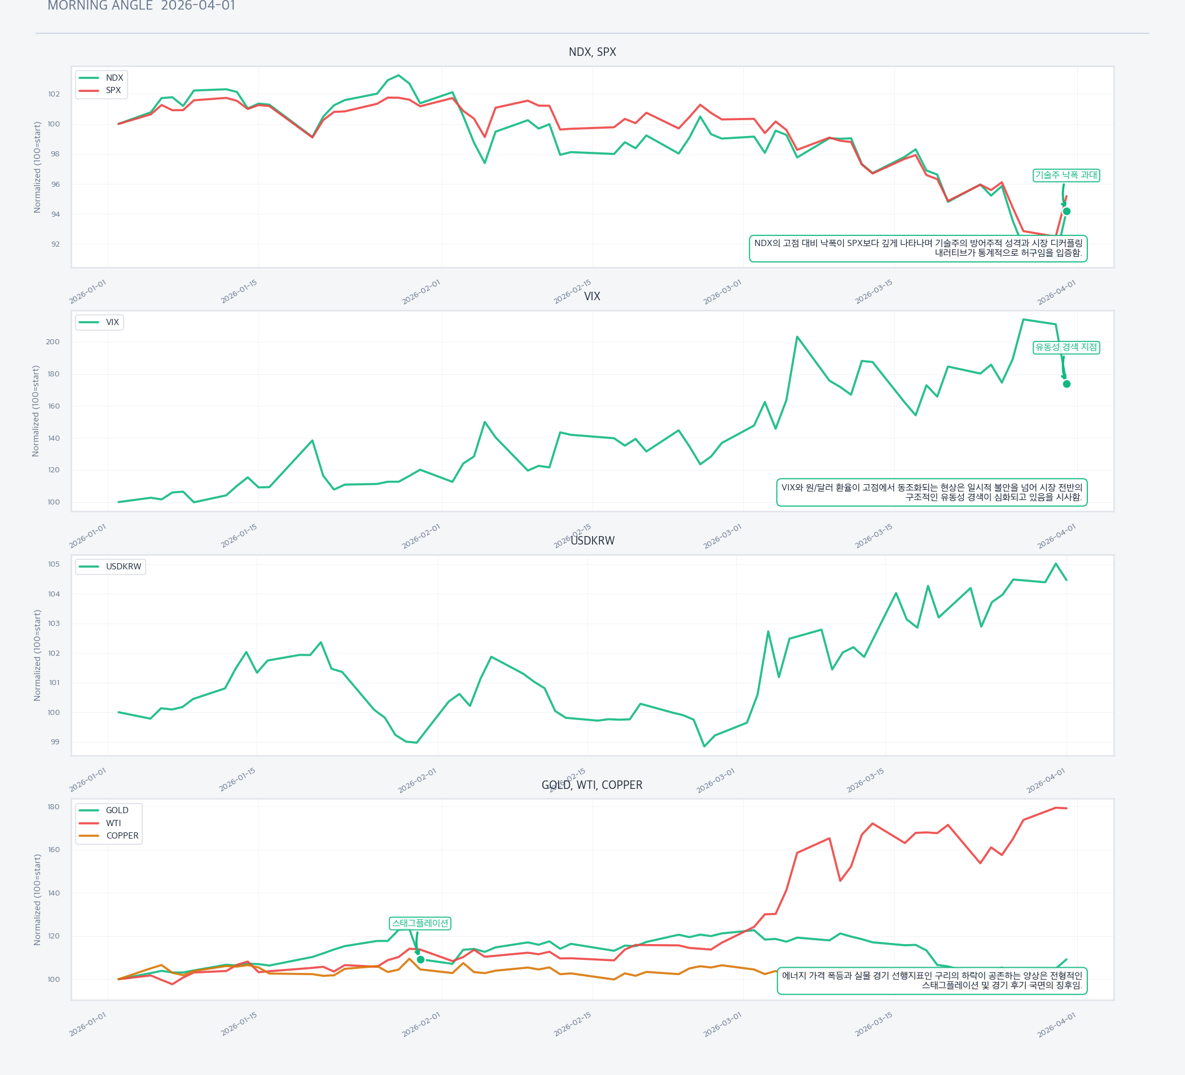Click the NDX green line swatch in legend
The height and width of the screenshot is (1075, 1185).
tap(89, 77)
